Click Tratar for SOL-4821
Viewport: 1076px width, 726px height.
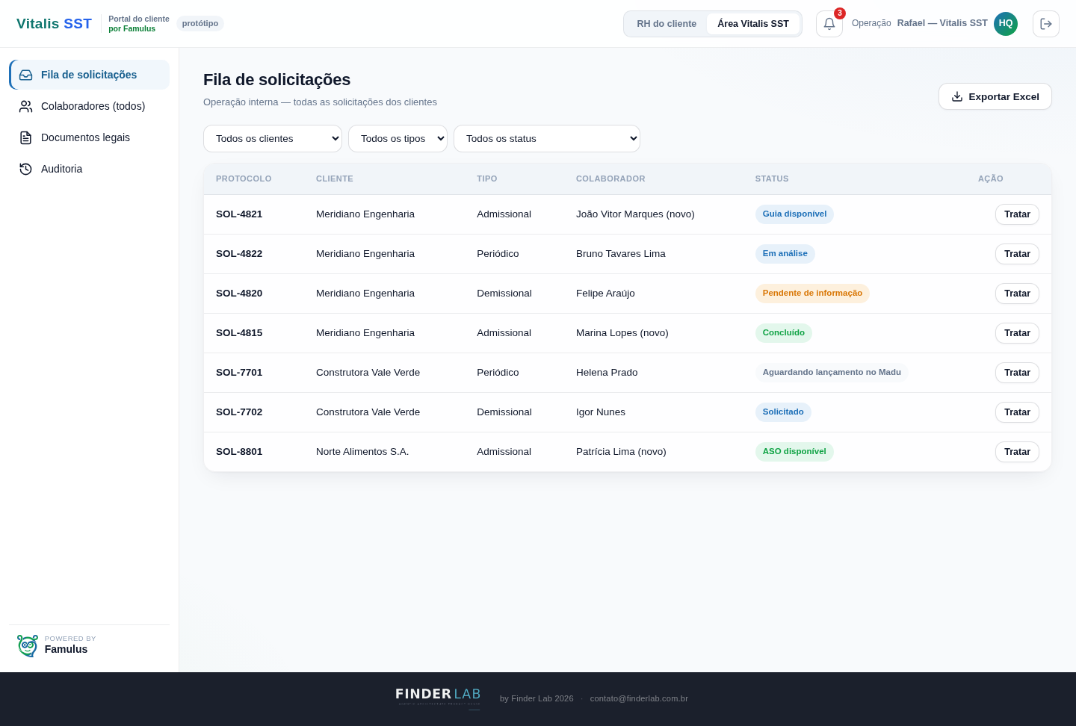click(1017, 214)
